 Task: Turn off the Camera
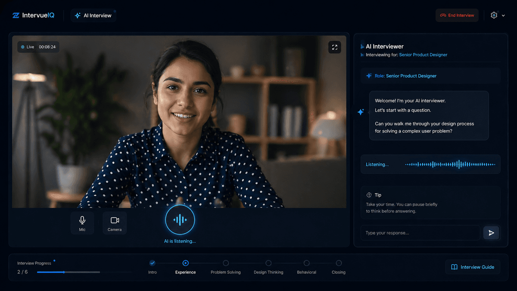tap(114, 222)
